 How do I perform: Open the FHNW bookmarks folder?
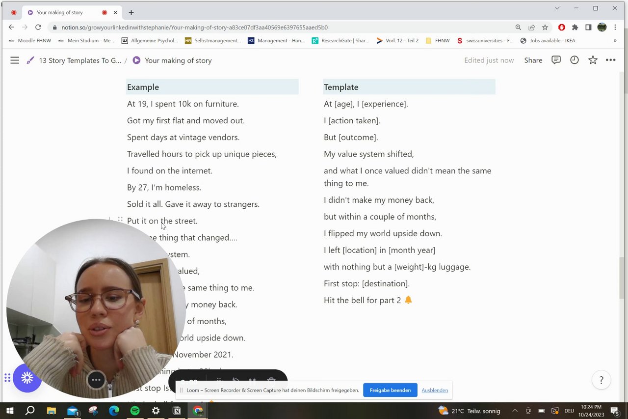coord(438,41)
